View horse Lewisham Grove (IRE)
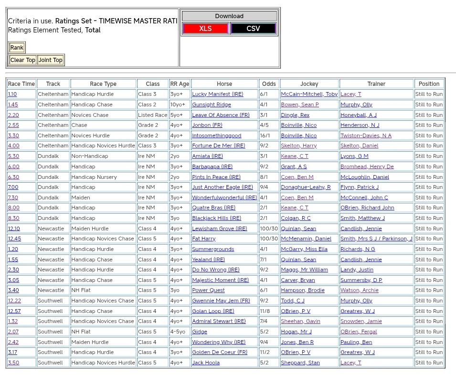The image size is (456, 375). 219,229
